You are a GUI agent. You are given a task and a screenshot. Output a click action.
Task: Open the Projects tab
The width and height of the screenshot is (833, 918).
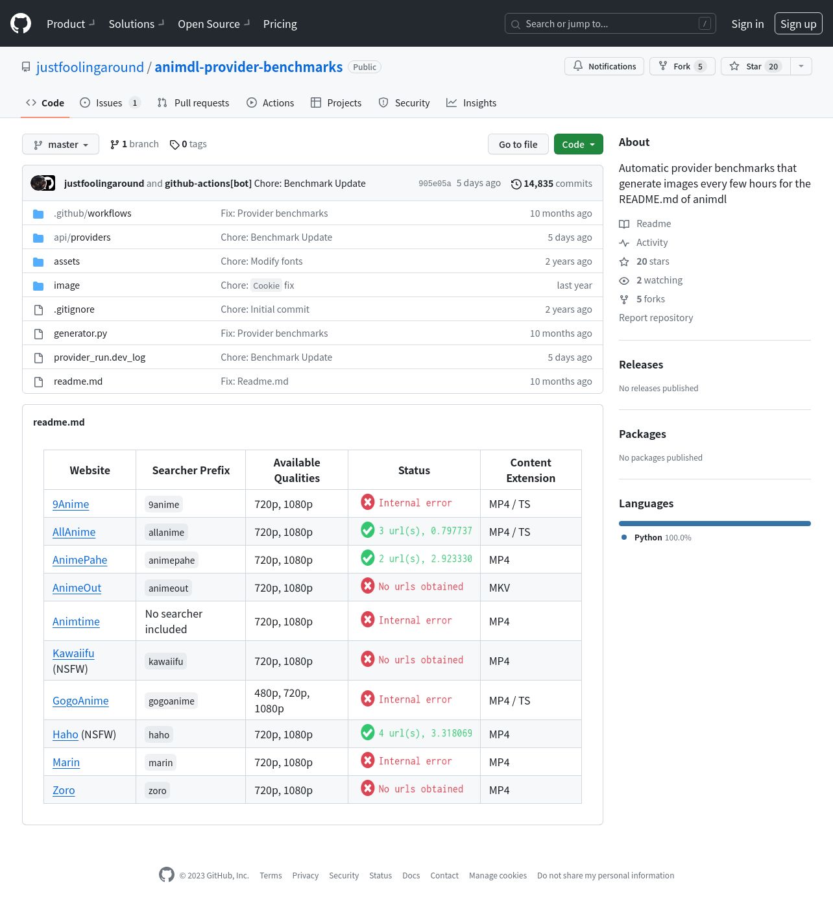tap(336, 103)
